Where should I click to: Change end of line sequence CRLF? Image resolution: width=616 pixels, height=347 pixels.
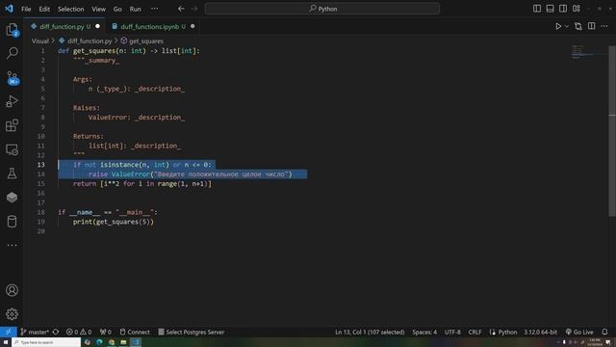[x=475, y=332]
